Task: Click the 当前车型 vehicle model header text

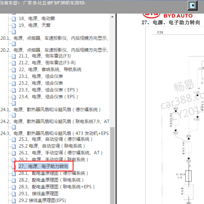Action: pos(42,3)
